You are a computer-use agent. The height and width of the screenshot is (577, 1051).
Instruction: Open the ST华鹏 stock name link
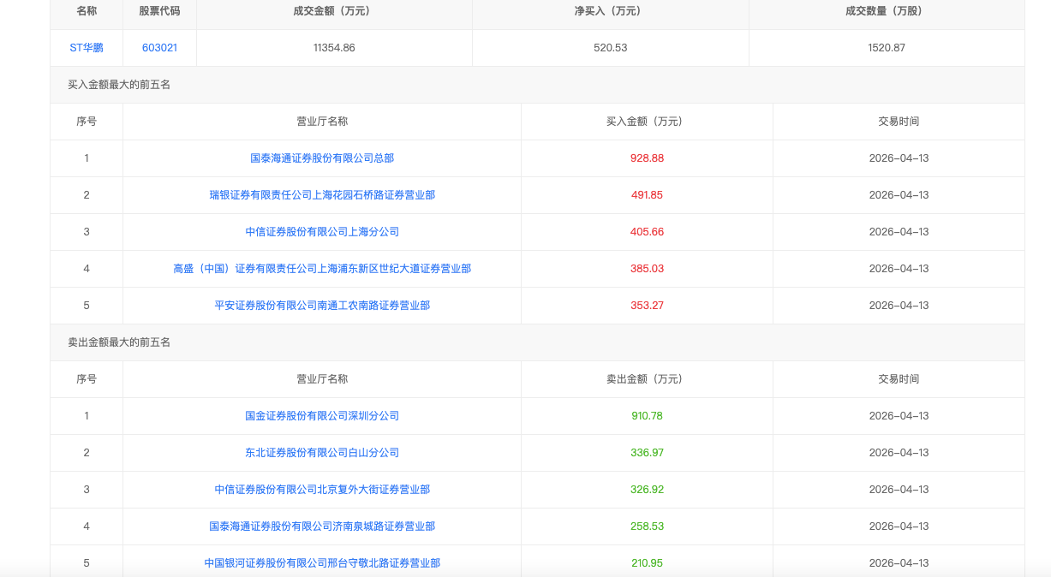point(87,48)
